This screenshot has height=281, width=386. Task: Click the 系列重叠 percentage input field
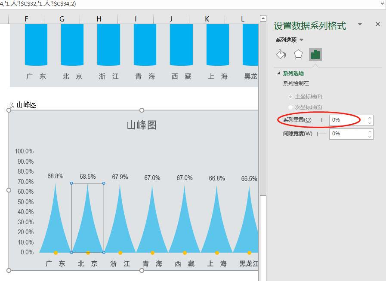(347, 120)
